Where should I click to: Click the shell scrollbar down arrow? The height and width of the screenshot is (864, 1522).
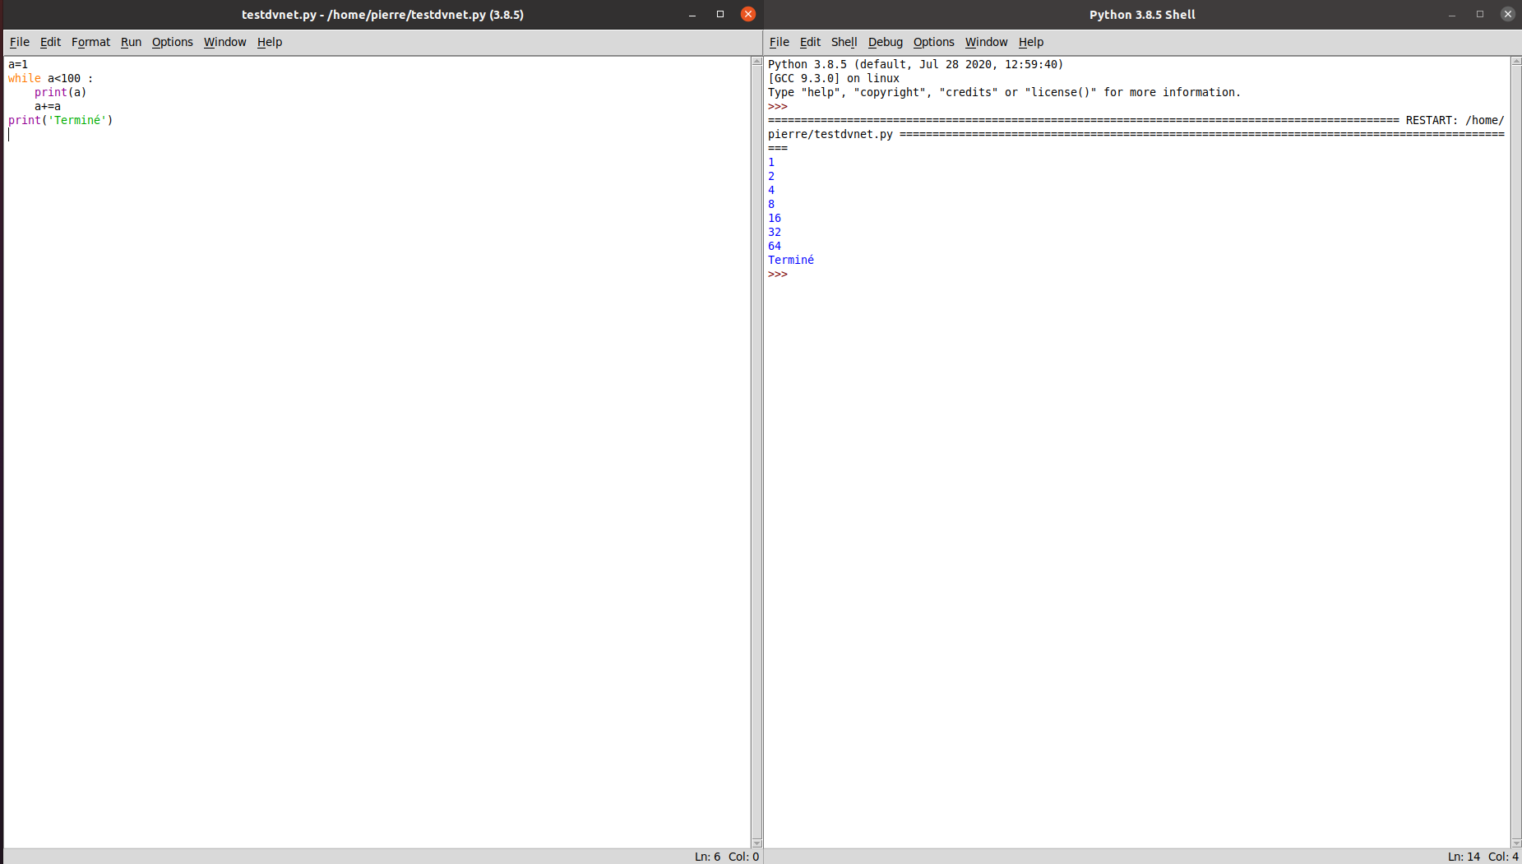(x=1516, y=843)
